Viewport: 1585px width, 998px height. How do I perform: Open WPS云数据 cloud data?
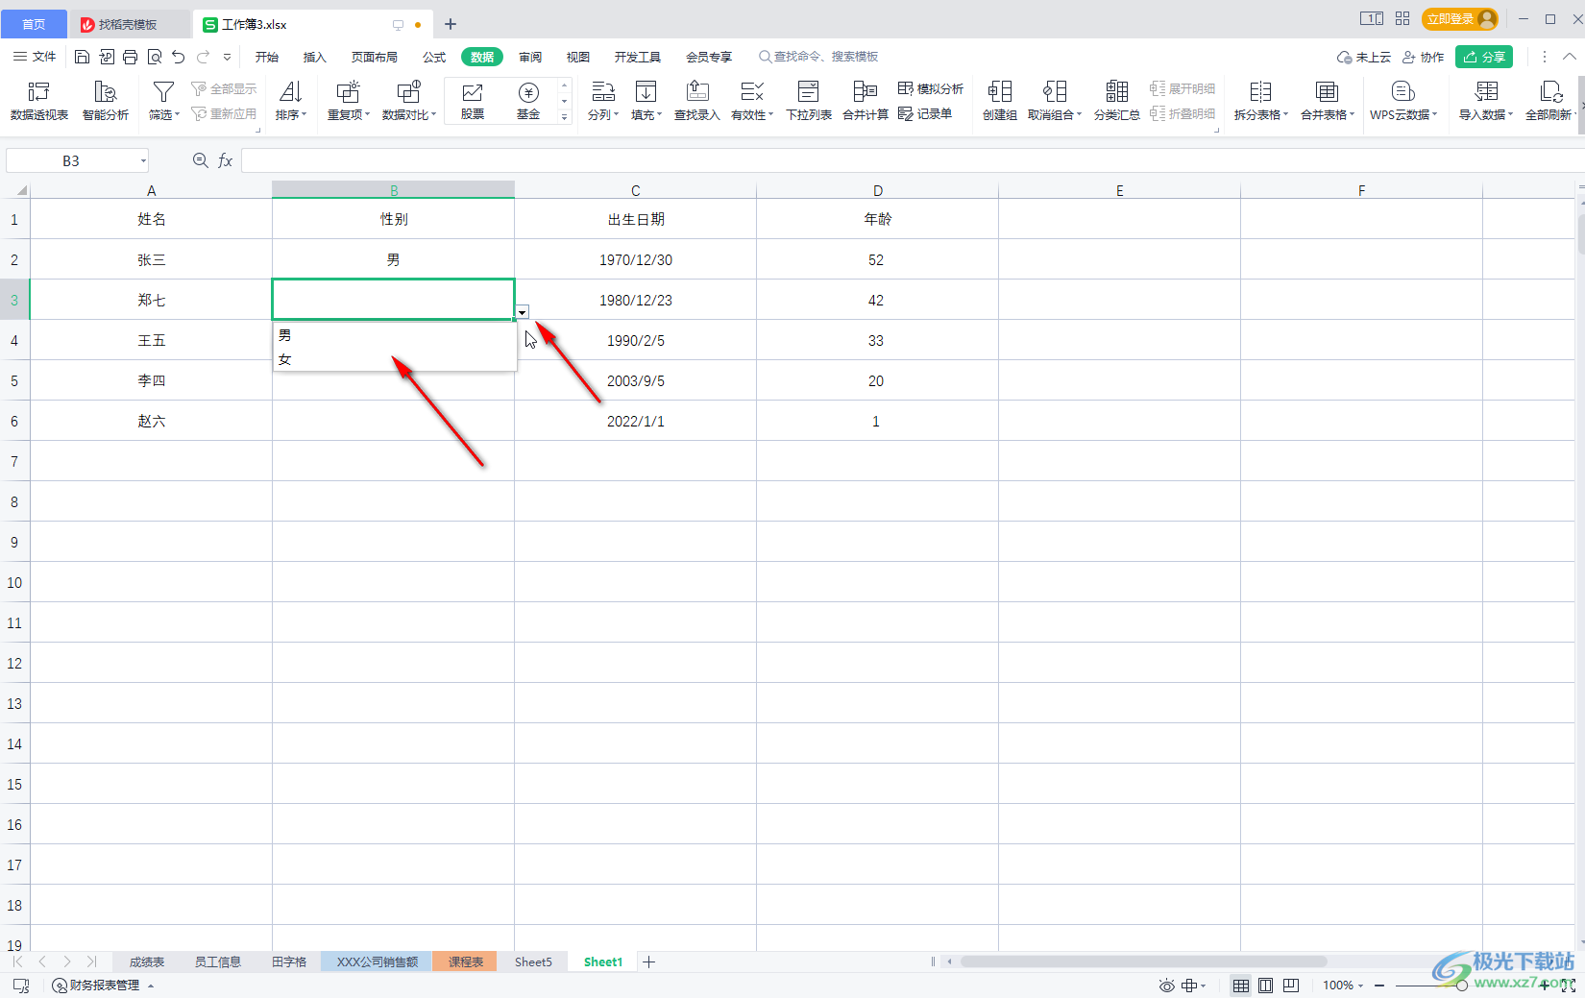(1403, 100)
